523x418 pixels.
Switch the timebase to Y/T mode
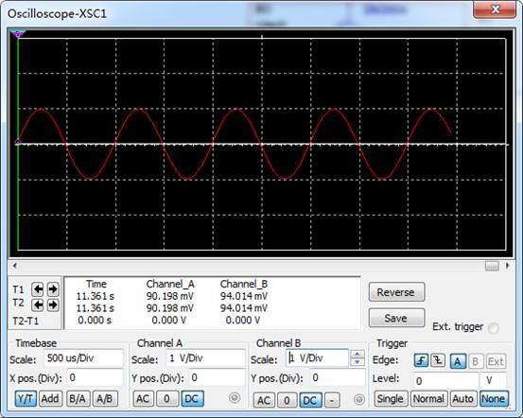click(x=26, y=399)
